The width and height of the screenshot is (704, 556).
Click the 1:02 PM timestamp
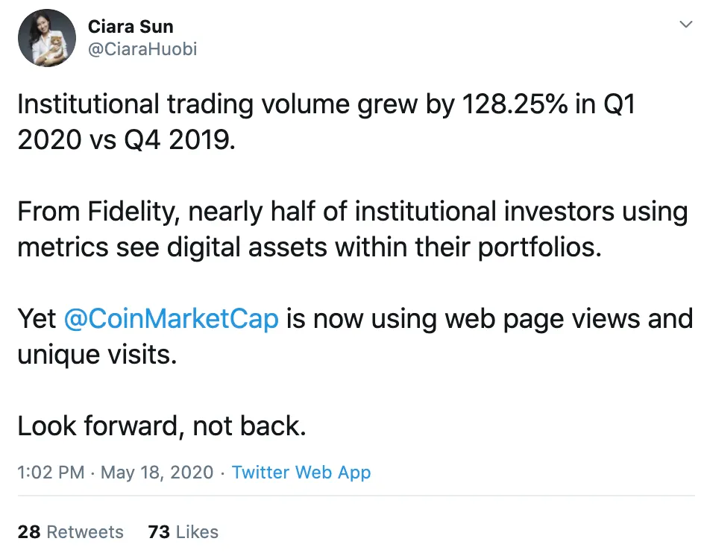[x=51, y=473]
